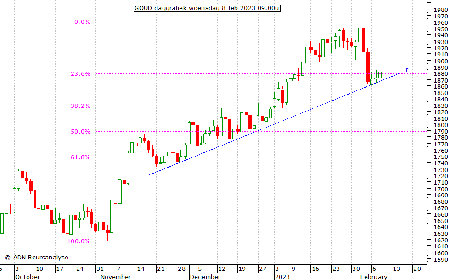This screenshot has height=280, width=450.
Task: Click date label 30 in January
Action: (356, 269)
